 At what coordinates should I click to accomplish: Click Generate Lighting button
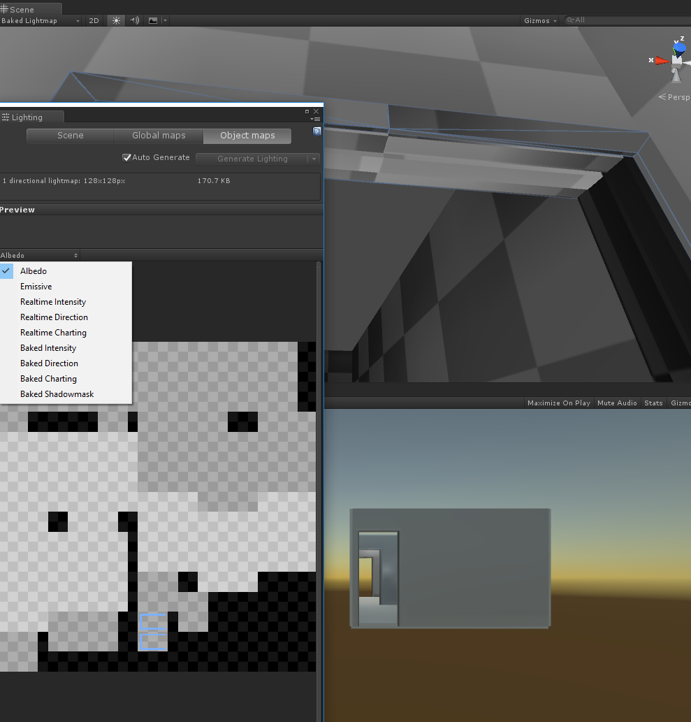coord(252,159)
